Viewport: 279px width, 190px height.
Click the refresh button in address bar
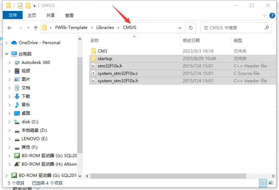pos(191,28)
